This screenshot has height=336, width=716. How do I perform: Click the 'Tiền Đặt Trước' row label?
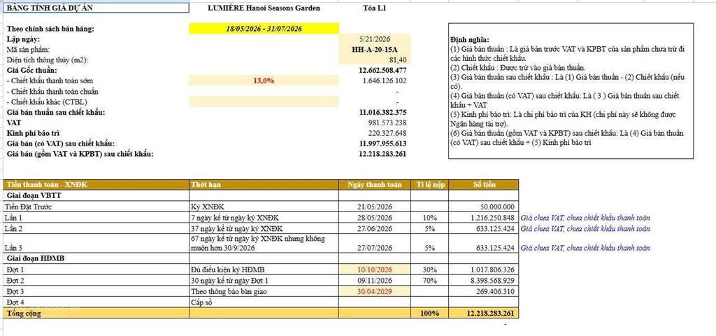(27, 206)
